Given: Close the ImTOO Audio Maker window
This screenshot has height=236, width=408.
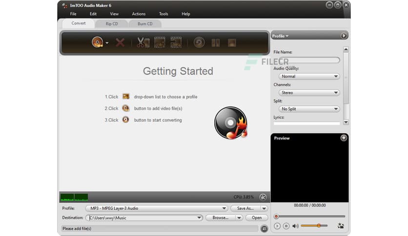Looking at the screenshot, I should coord(346,5).
